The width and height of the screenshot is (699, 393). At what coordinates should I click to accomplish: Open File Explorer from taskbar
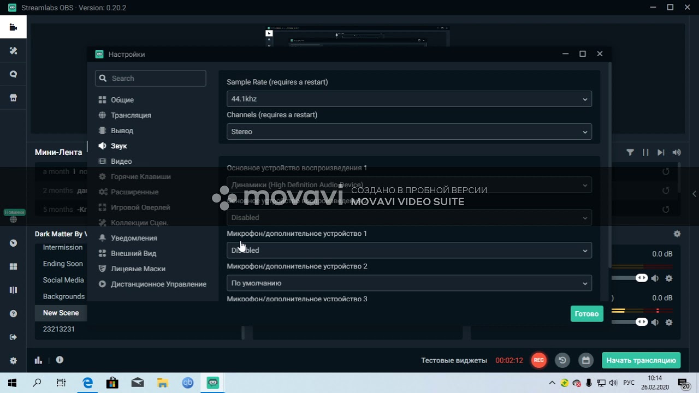[x=162, y=383]
